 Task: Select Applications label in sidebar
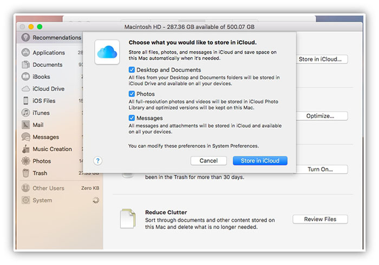49,52
